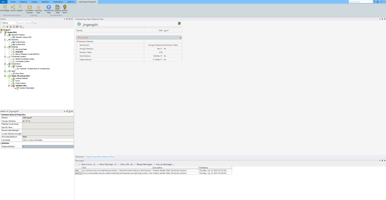Switch to the Home ribbon tab
The image size is (386, 200).
coord(13,2)
